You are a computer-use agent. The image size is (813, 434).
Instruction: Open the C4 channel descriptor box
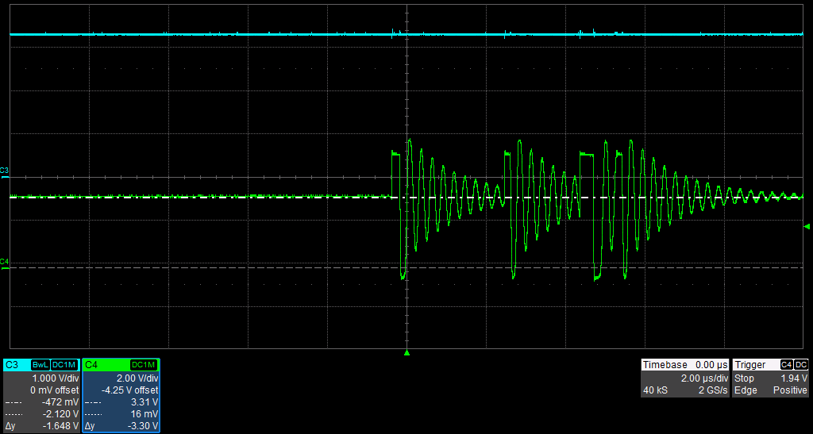(121, 396)
